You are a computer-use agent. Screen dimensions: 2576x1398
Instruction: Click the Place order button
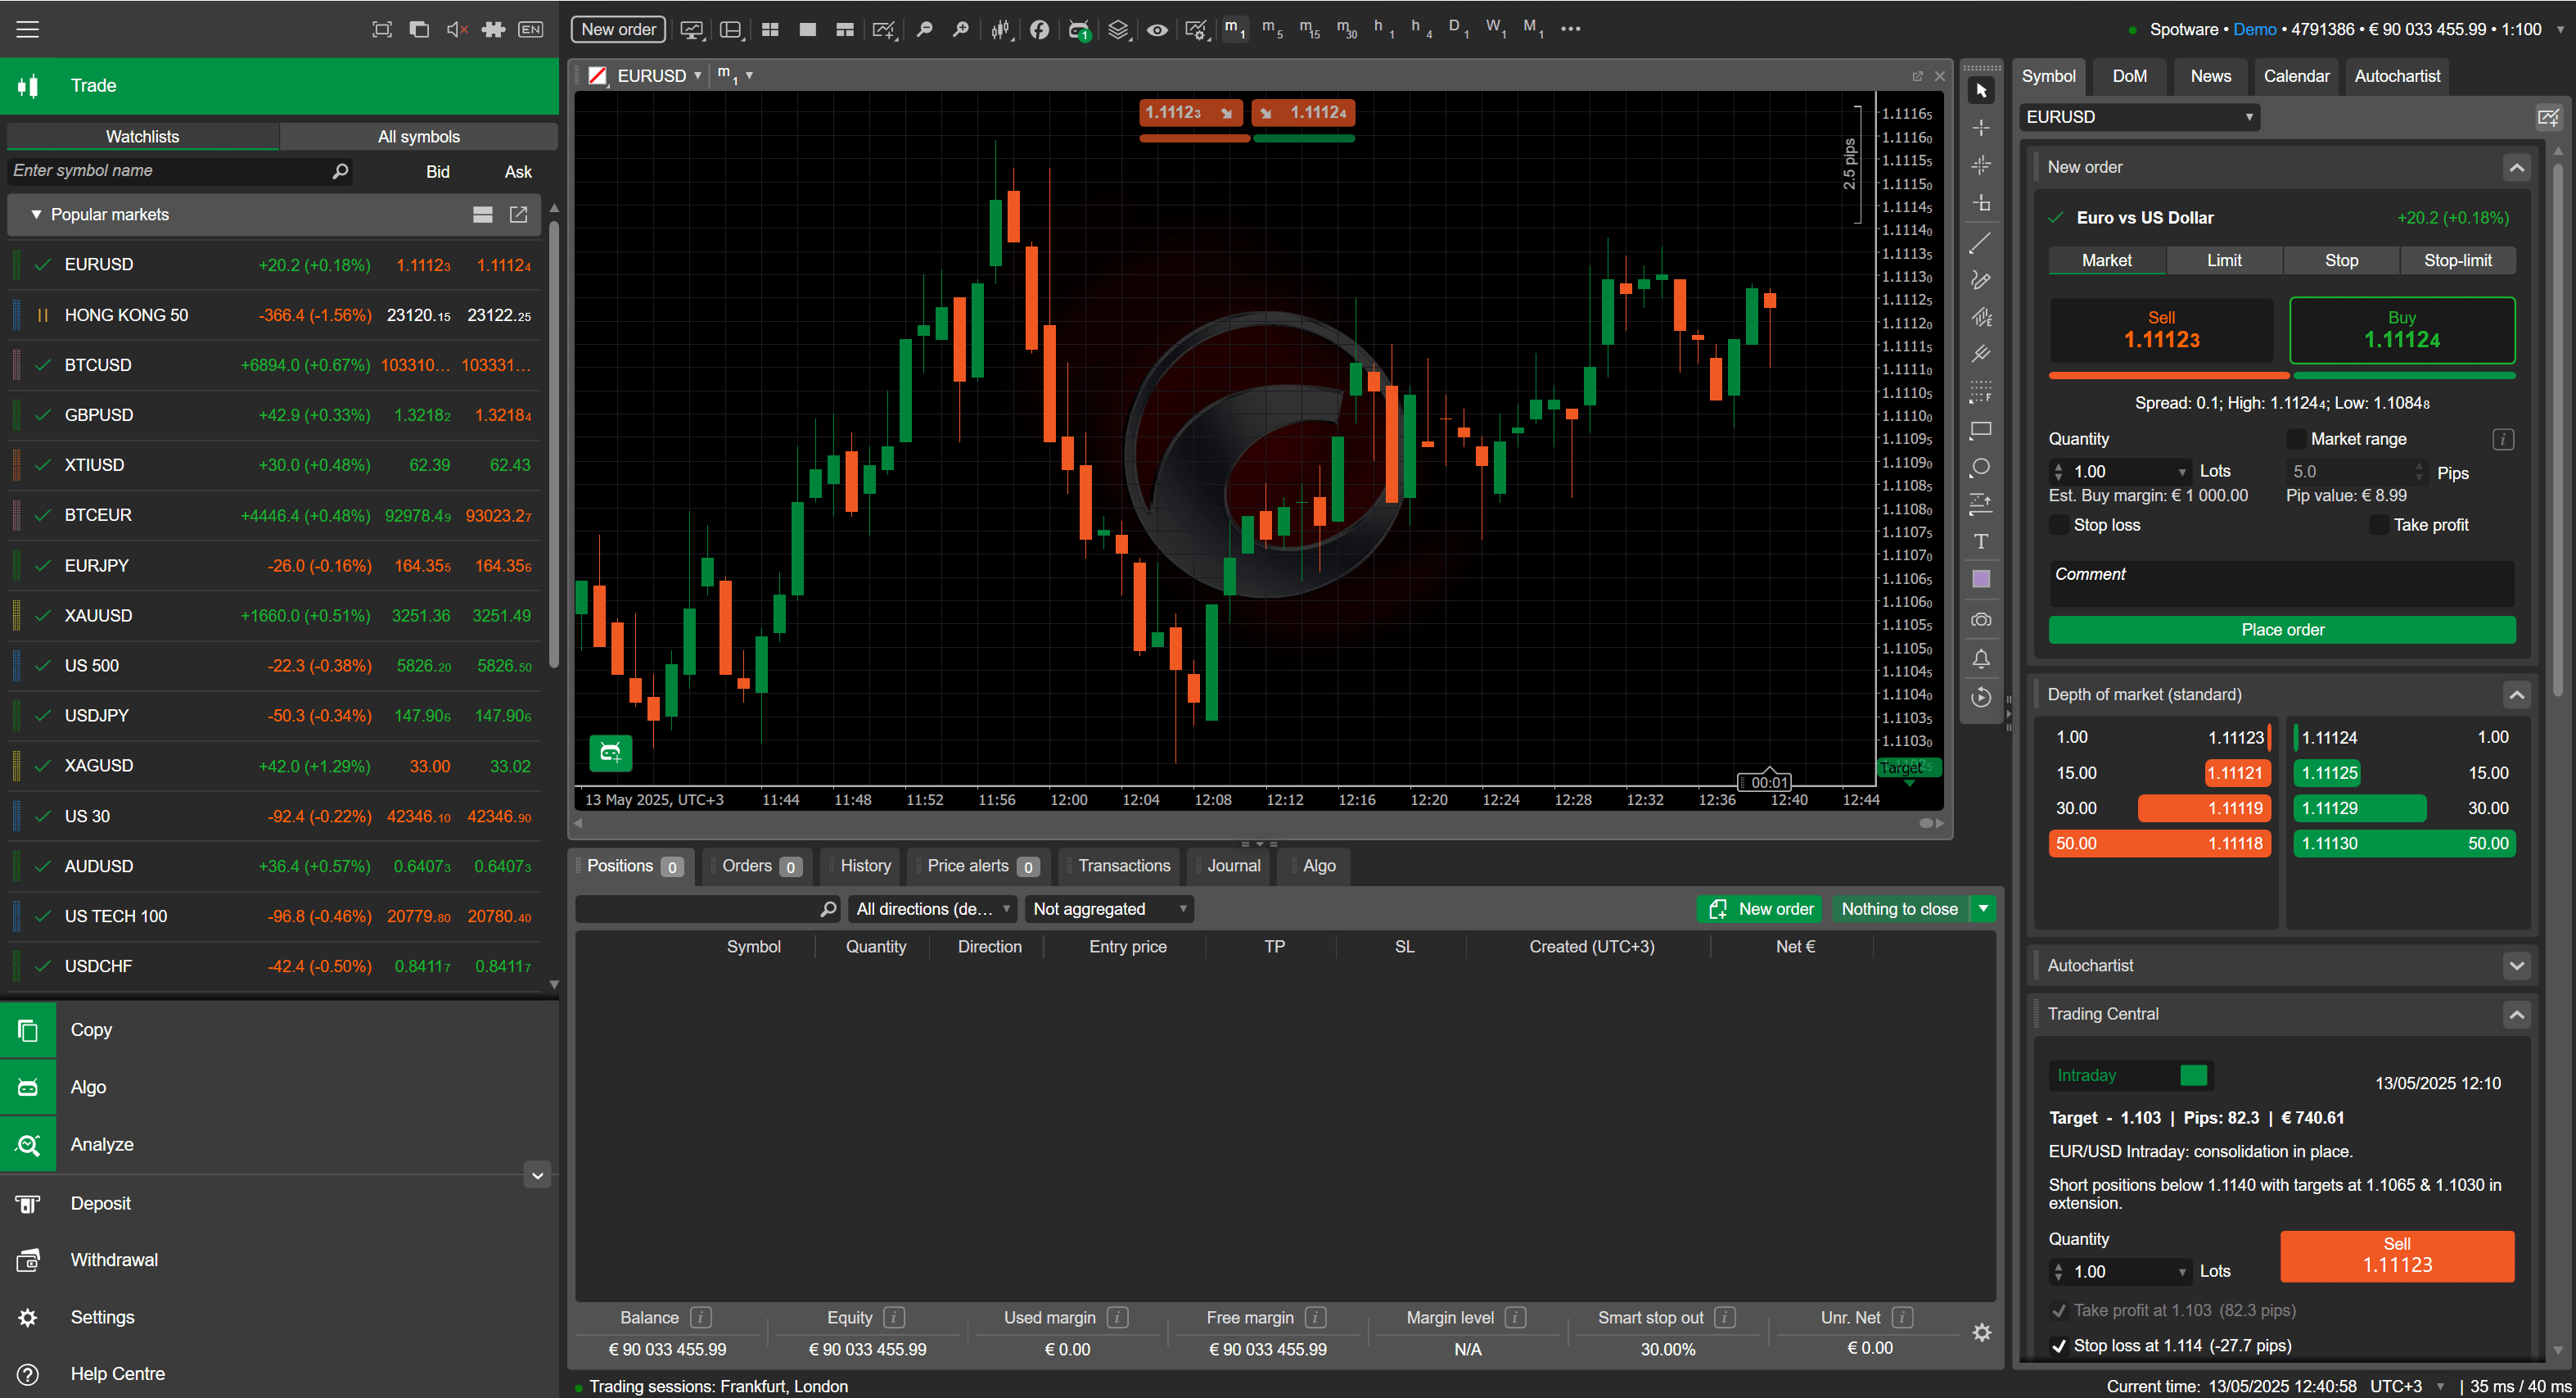[2281, 630]
